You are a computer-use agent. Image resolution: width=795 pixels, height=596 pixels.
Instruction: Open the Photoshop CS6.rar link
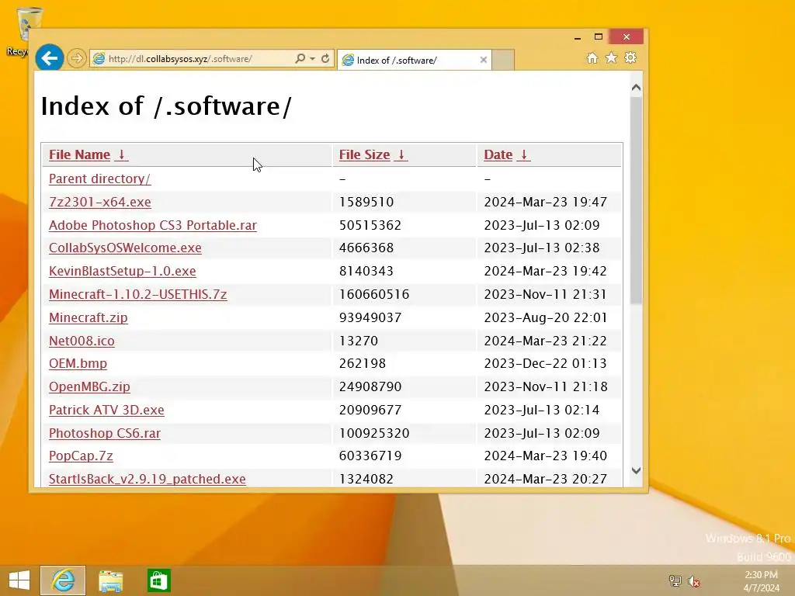click(x=105, y=433)
